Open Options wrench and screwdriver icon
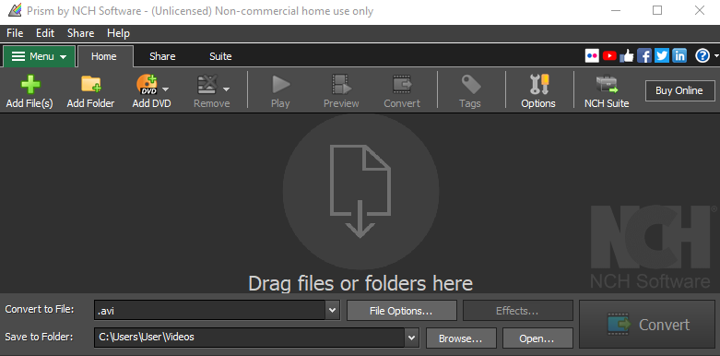The image size is (720, 356). click(538, 85)
